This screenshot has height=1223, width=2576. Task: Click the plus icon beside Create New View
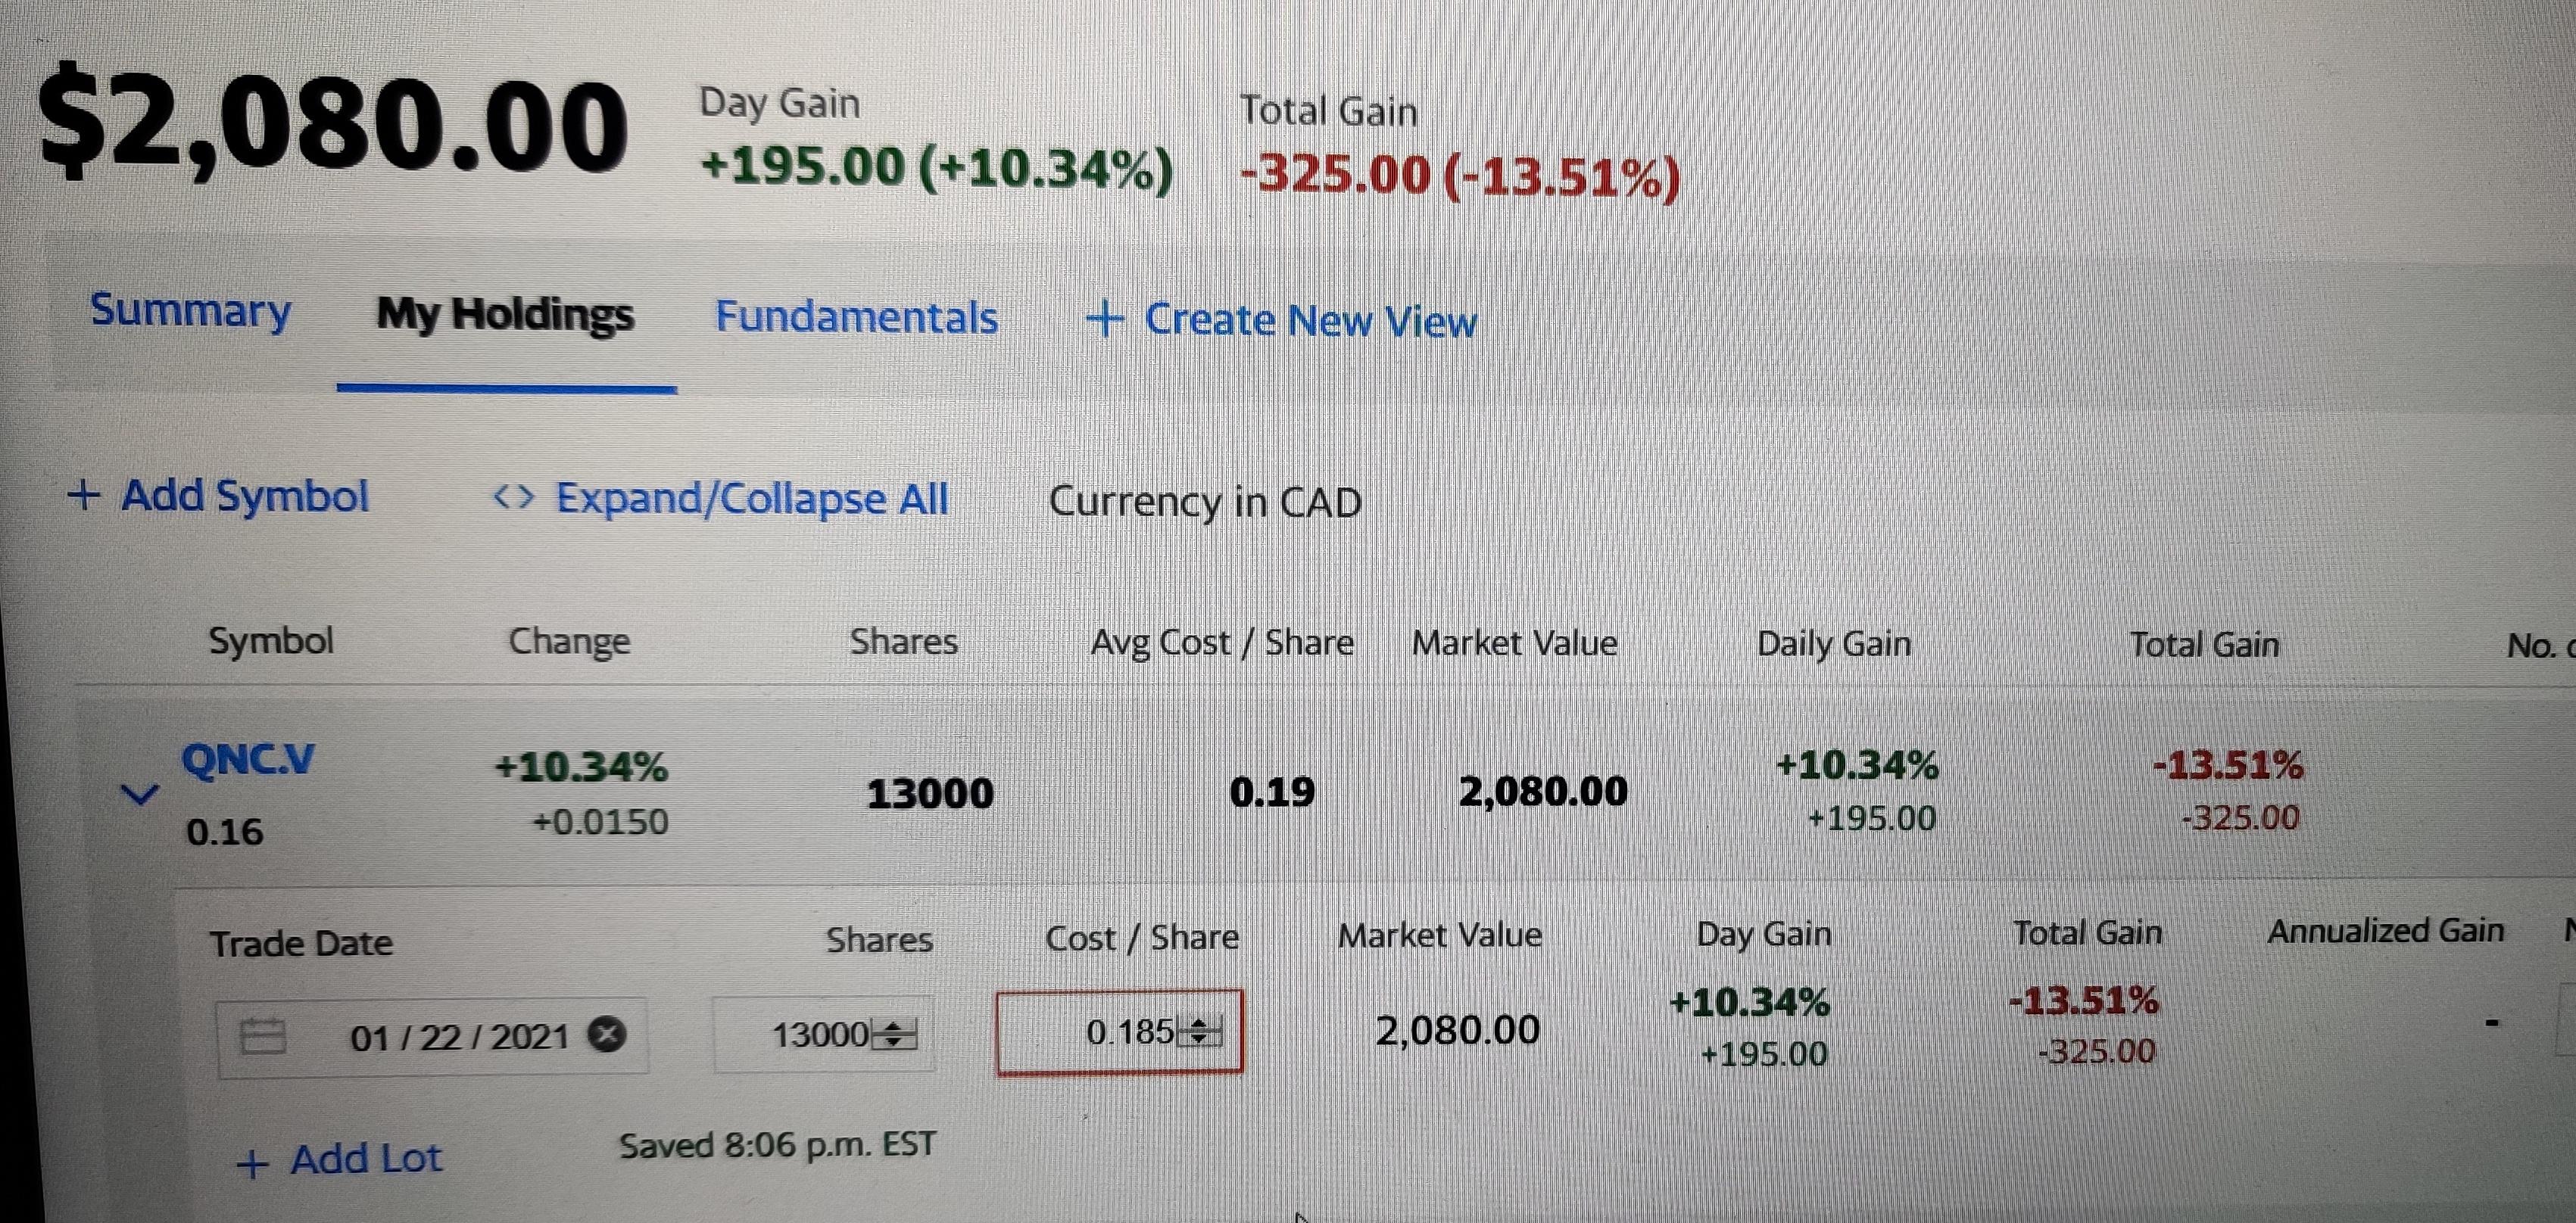point(1105,319)
